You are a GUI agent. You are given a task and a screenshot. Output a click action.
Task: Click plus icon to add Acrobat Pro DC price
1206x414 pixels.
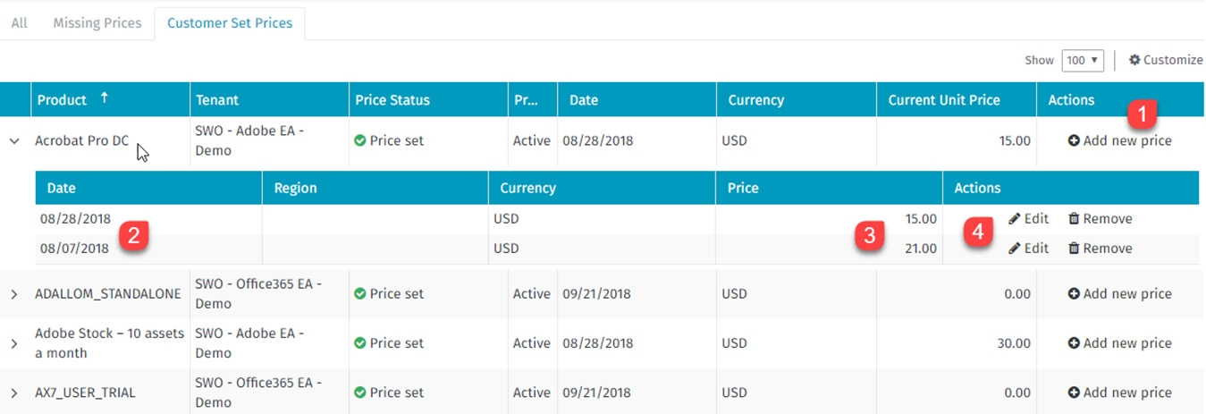pyautogui.click(x=1073, y=141)
